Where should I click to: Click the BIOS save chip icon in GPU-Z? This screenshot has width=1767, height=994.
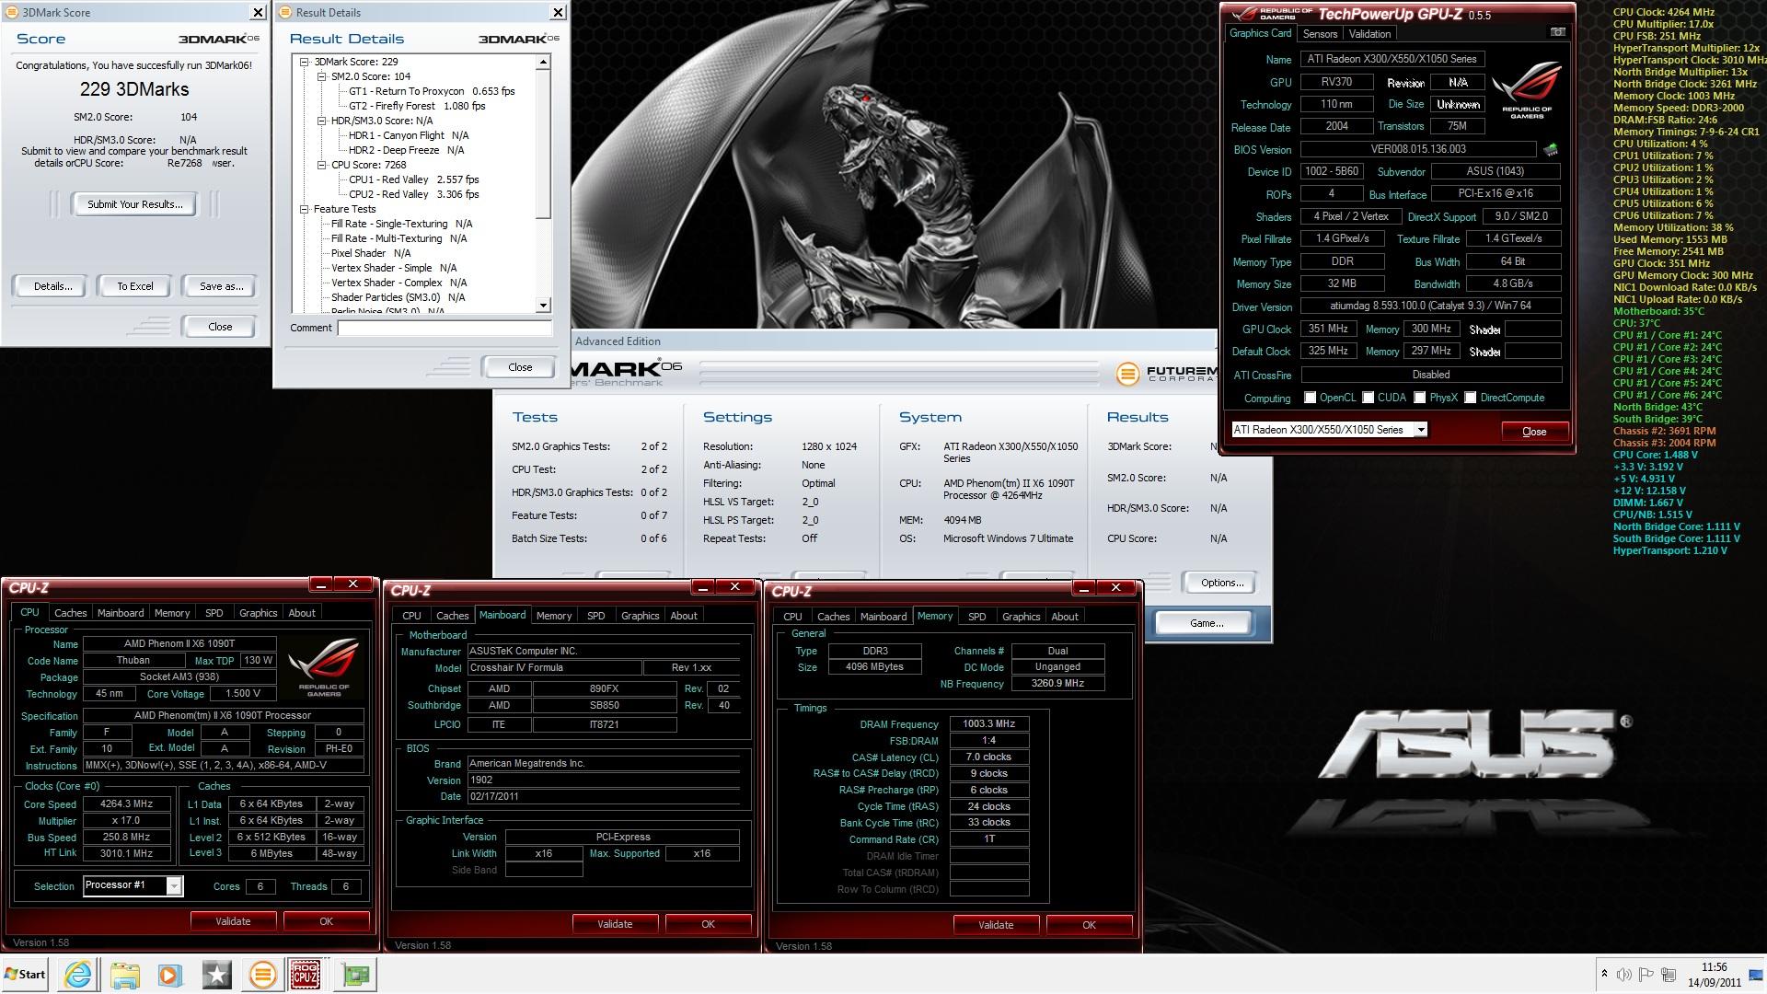pyautogui.click(x=1551, y=149)
